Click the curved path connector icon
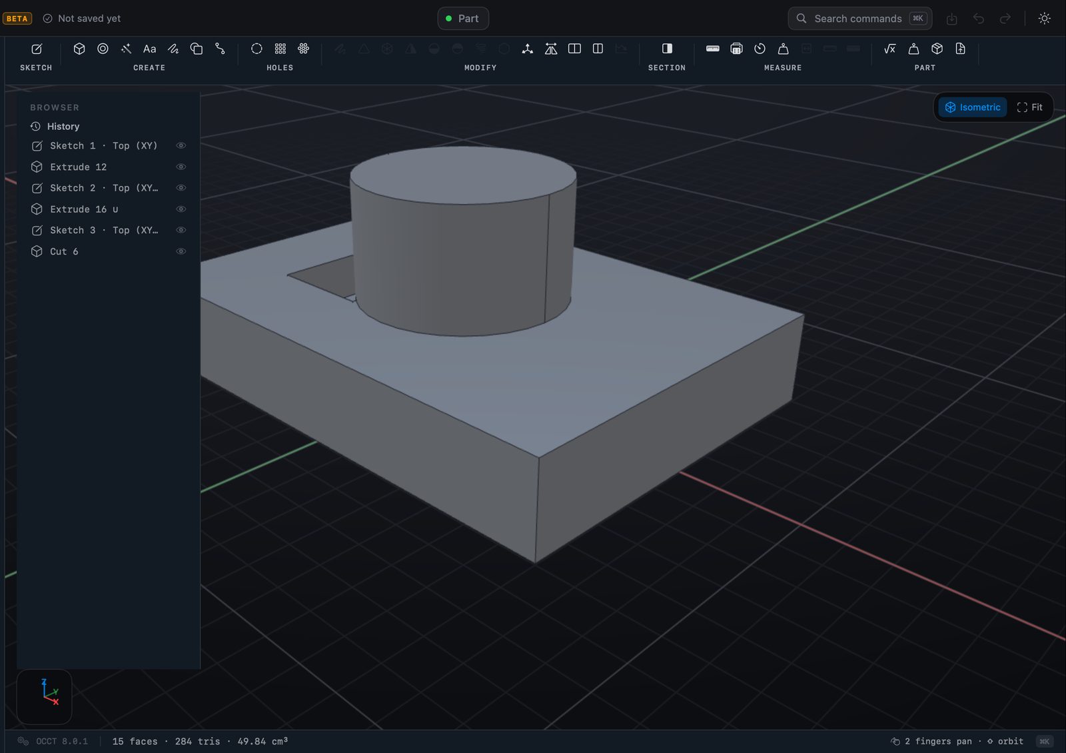The image size is (1066, 753). 220,49
